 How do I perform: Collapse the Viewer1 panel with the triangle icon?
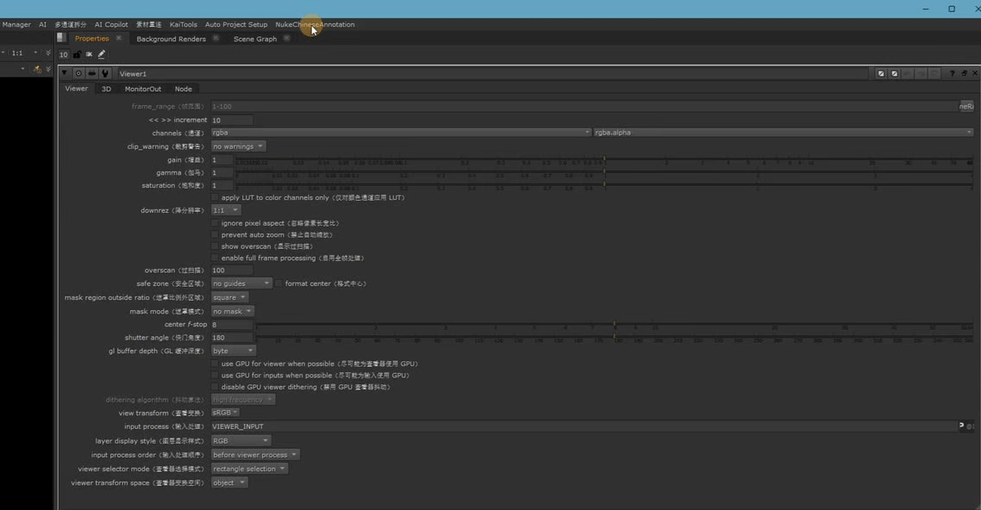click(x=65, y=73)
